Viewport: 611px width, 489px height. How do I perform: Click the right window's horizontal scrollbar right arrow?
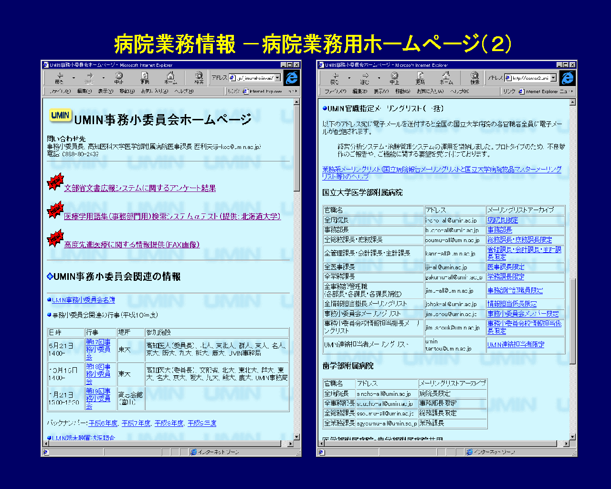pos(566,444)
